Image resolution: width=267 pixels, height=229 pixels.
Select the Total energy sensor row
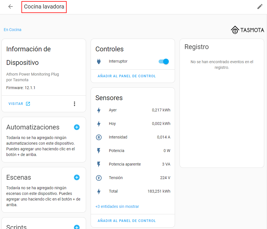point(133,191)
